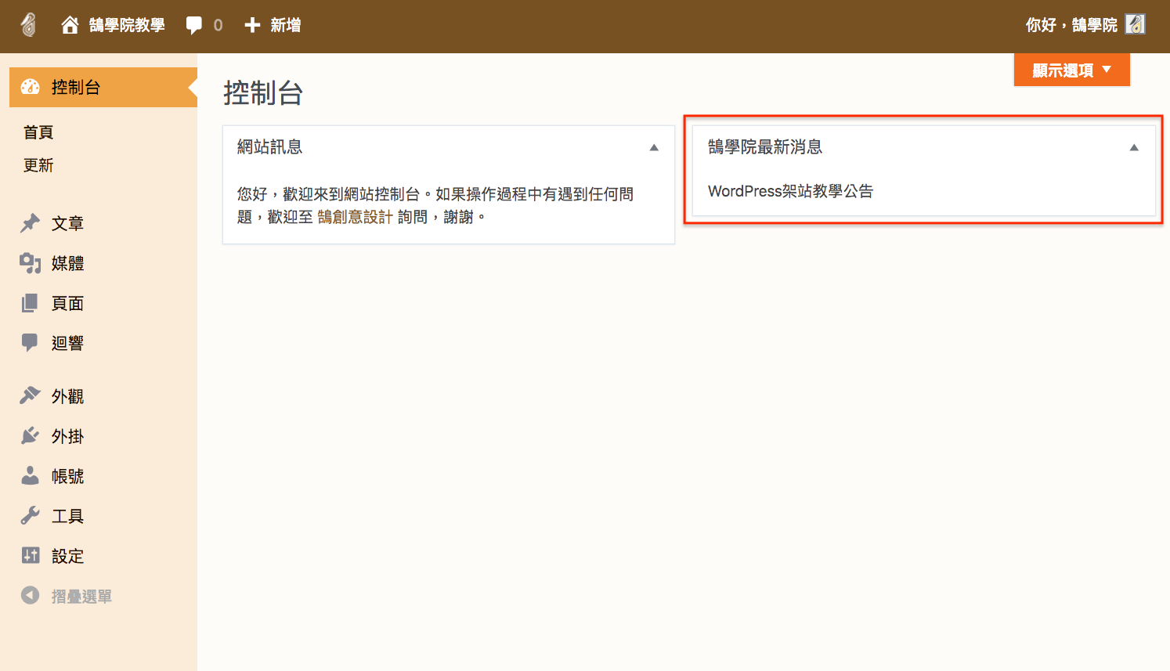1170x671 pixels.
Task: Open the 設定 settings menu
Action: coord(67,556)
